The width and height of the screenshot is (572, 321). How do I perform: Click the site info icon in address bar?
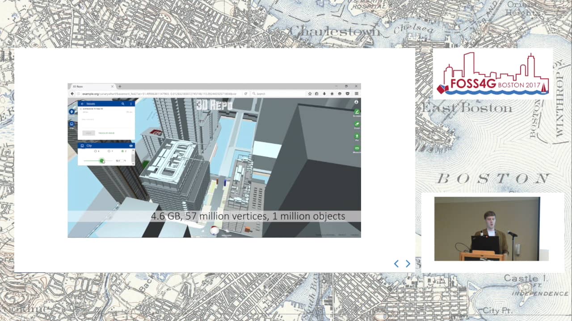click(x=78, y=94)
